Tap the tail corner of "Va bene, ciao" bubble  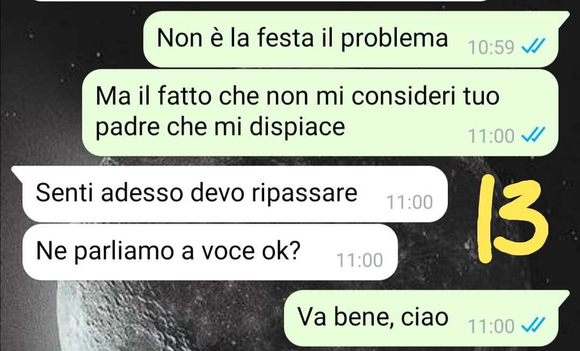(563, 296)
